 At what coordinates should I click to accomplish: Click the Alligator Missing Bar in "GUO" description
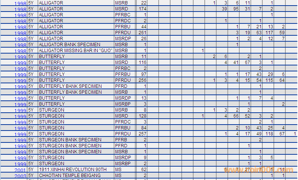[x=75, y=51]
